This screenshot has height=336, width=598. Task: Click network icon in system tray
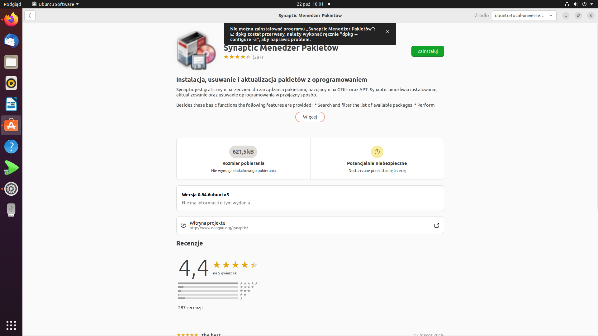[x=567, y=4]
